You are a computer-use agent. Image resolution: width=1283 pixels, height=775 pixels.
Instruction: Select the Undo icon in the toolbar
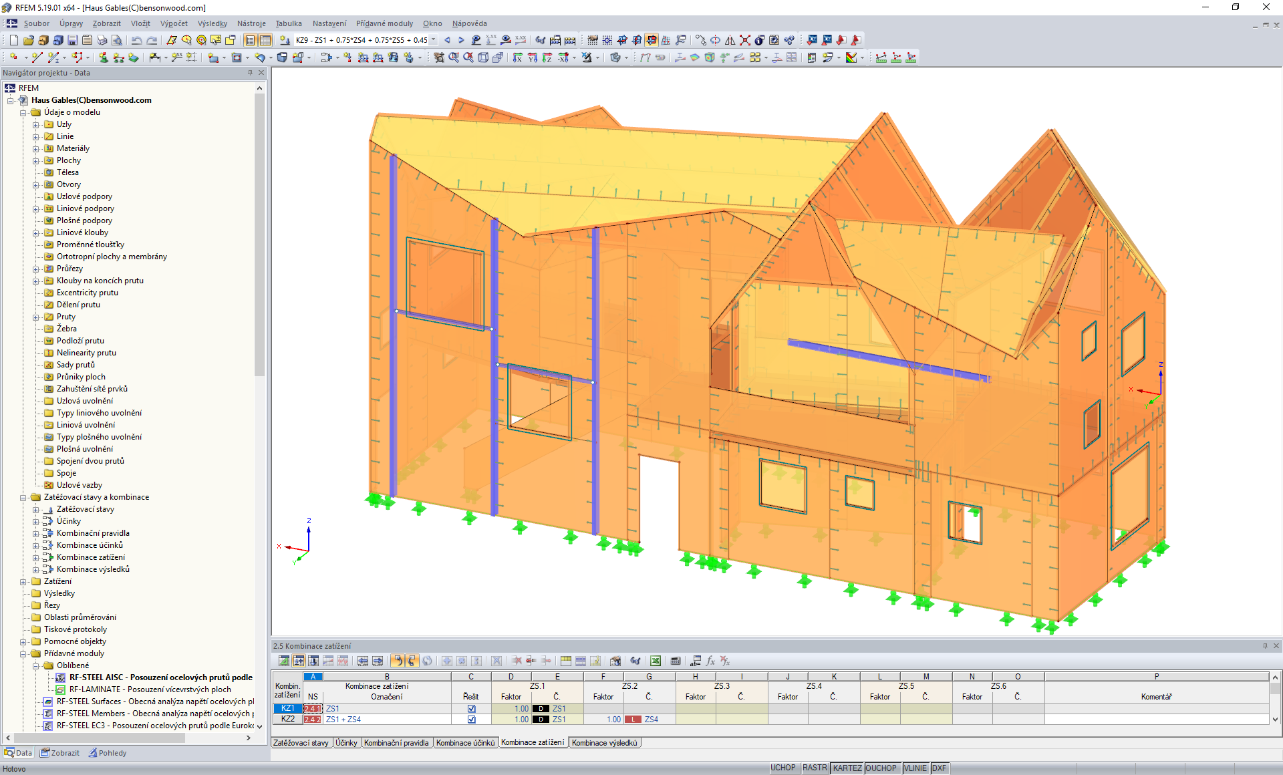[137, 40]
